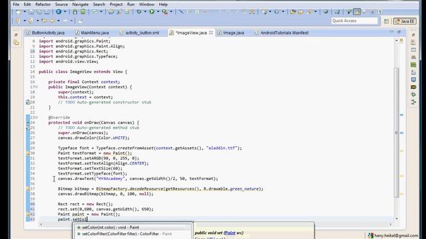The image size is (426, 239).
Task: Open the Previous Annotation dropdown arrow
Action: (x=37, y=21)
